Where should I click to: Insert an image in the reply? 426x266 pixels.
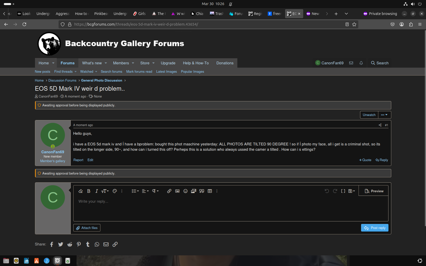[177, 191]
